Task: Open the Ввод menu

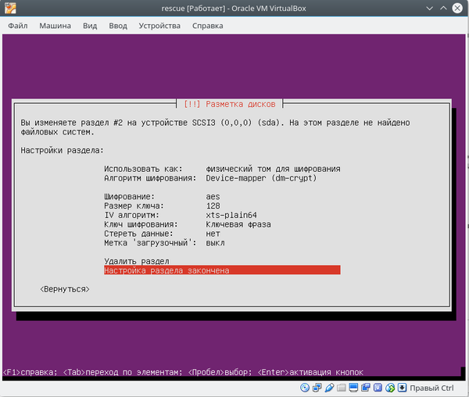Action: pyautogui.click(x=118, y=26)
